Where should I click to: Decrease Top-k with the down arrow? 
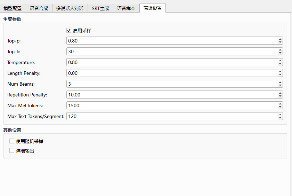(280, 53)
